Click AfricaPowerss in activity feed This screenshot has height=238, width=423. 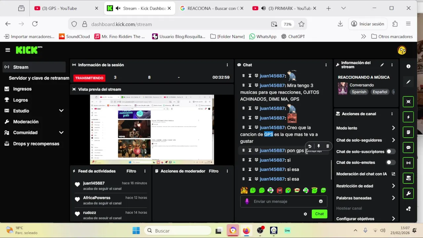coord(96,198)
